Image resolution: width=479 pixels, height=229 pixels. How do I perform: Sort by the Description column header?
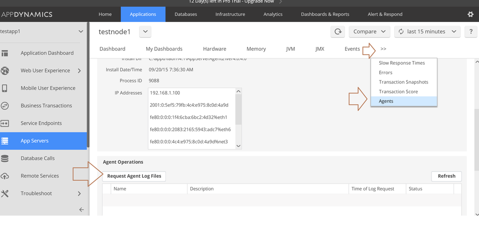(268, 189)
